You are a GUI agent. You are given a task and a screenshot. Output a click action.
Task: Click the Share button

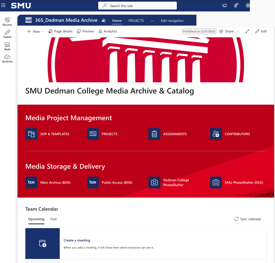click(226, 31)
